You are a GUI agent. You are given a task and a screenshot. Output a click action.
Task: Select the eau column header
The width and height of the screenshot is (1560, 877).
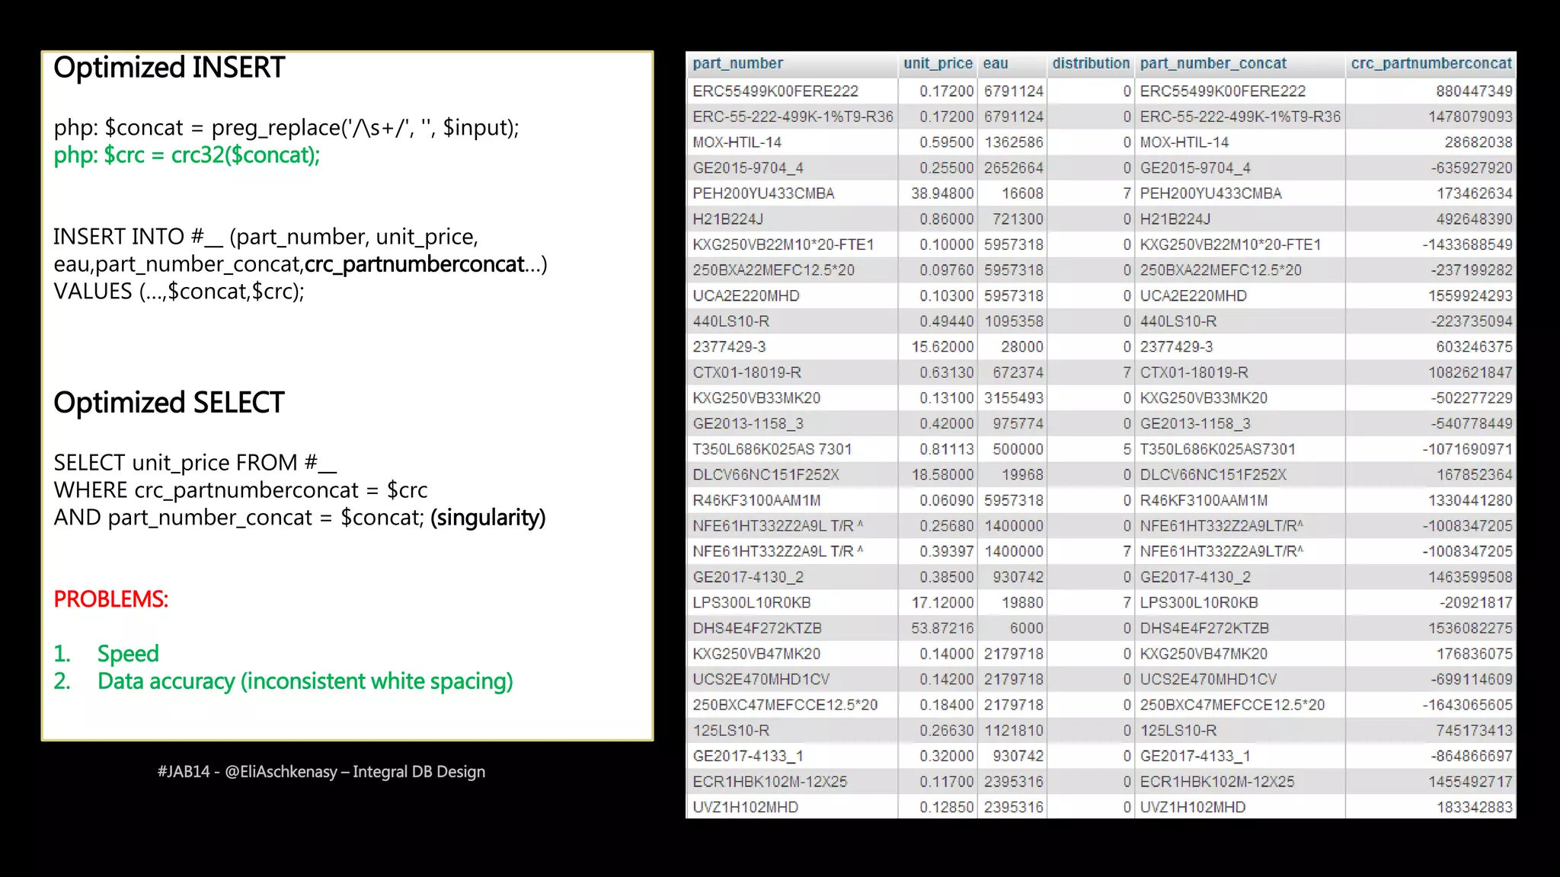click(995, 63)
